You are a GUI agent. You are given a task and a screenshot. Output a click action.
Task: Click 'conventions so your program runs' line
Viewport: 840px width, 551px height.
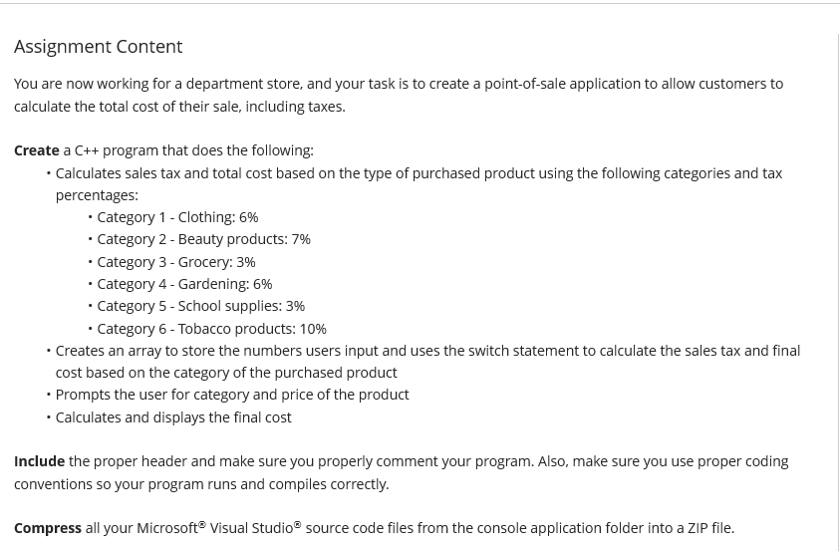click(199, 484)
